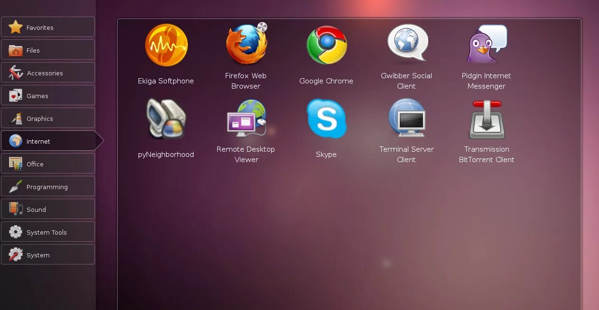Switch to Graphics category
This screenshot has height=310, width=599.
pyautogui.click(x=48, y=118)
